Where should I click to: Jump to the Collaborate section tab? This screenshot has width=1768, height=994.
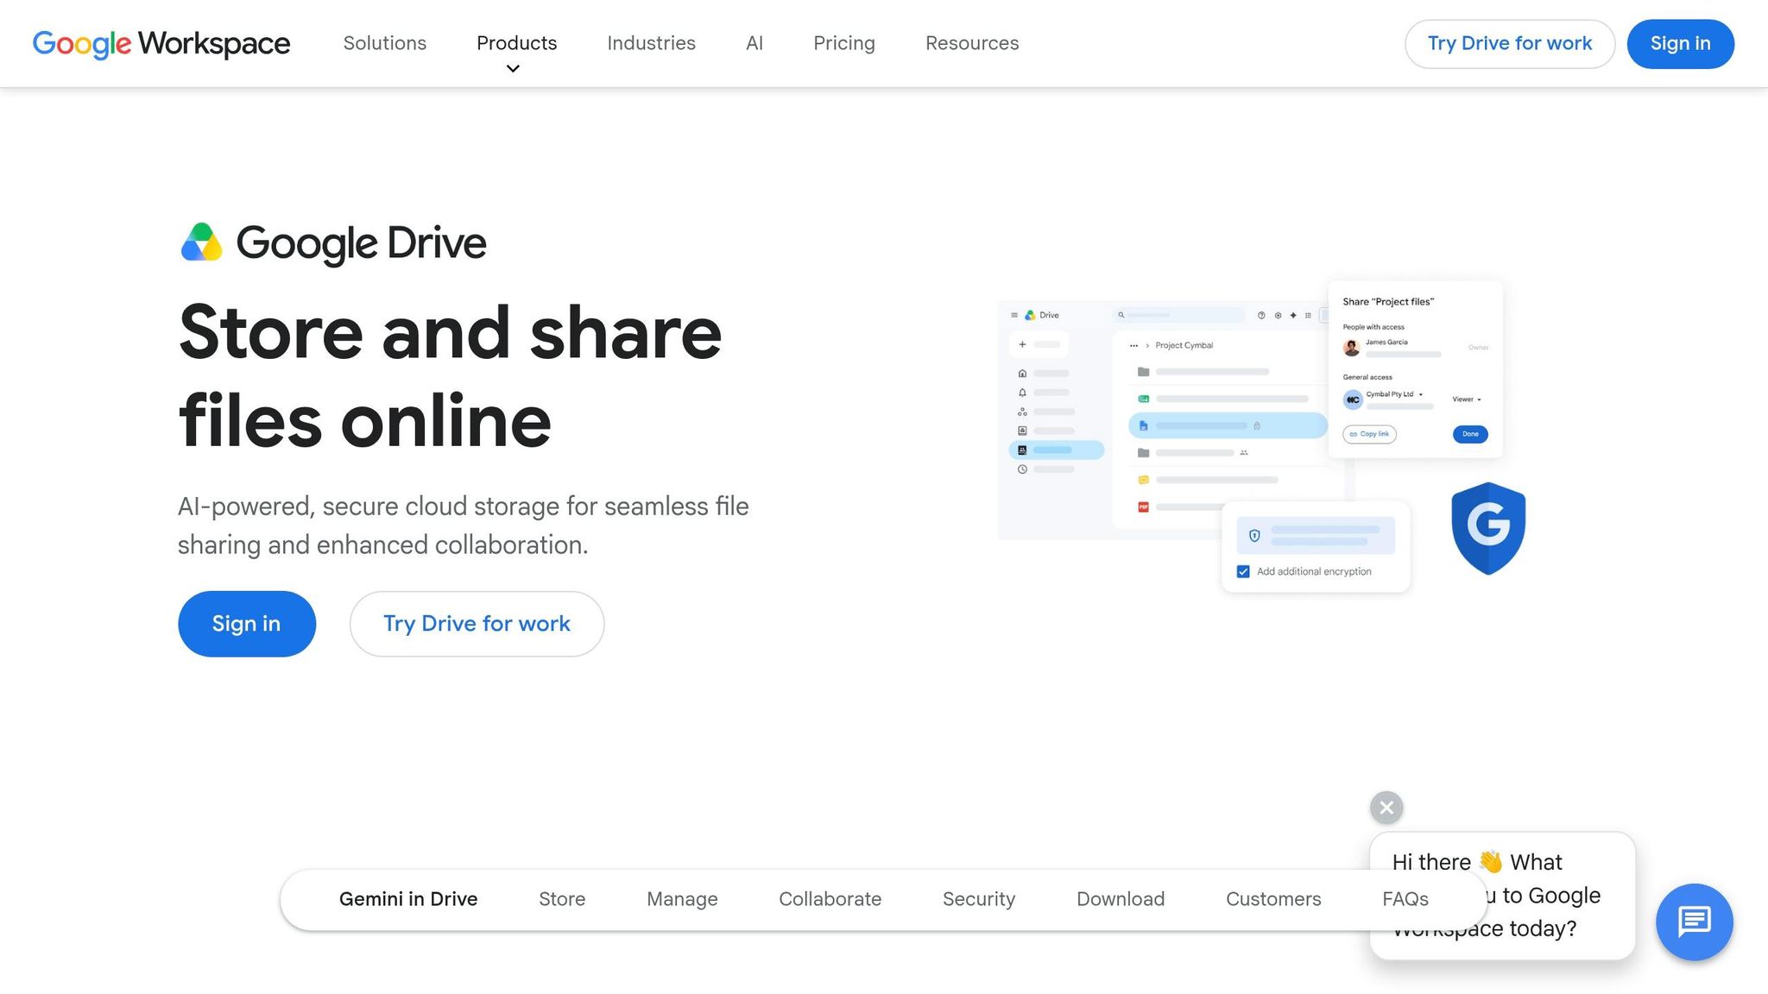coord(830,899)
